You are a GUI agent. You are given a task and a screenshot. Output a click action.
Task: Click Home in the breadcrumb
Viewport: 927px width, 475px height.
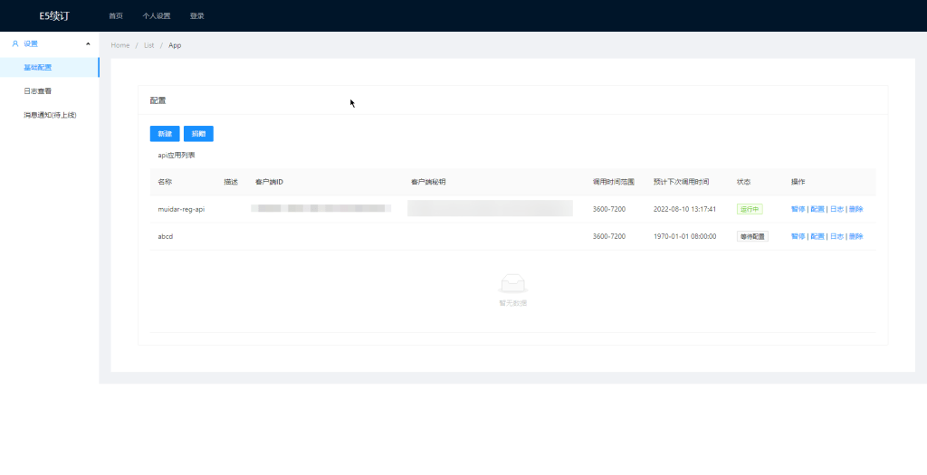[x=120, y=45]
